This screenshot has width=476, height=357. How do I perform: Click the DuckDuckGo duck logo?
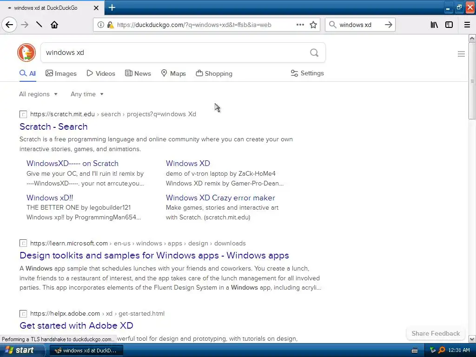tap(26, 53)
